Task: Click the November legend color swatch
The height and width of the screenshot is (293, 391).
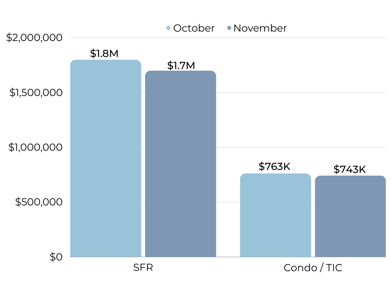Action: (x=229, y=28)
